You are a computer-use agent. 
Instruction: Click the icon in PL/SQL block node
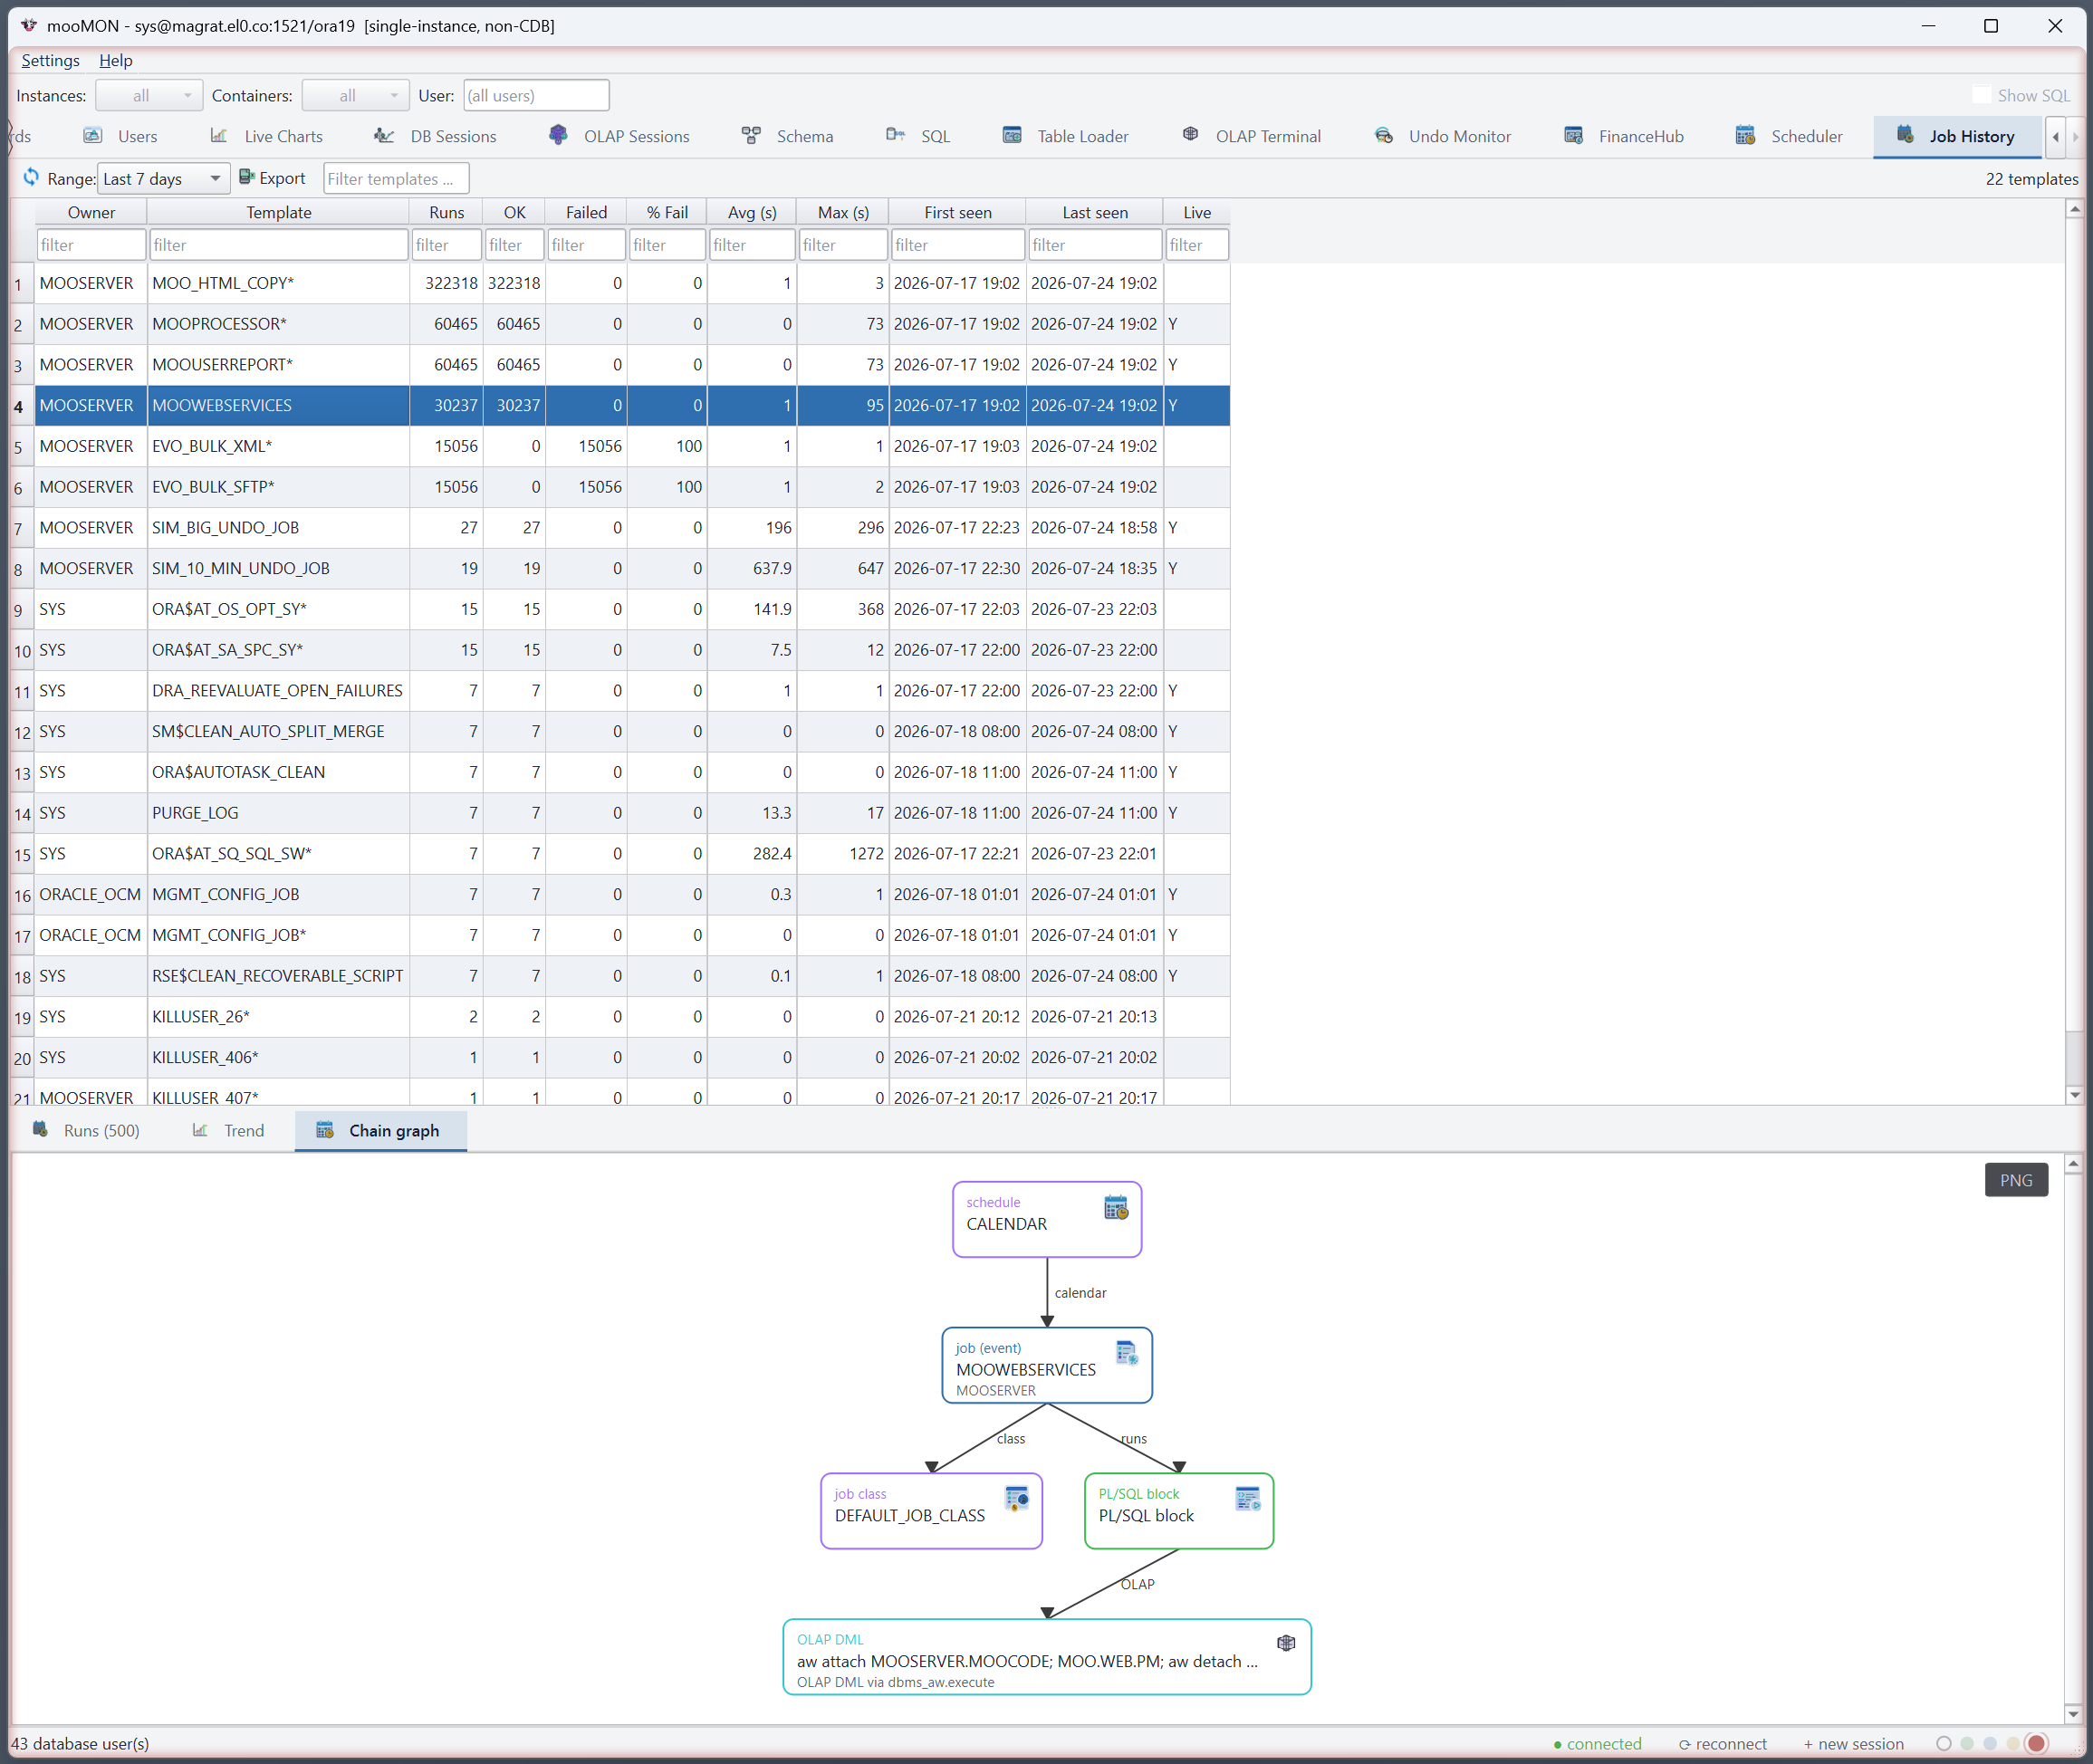[x=1248, y=1498]
